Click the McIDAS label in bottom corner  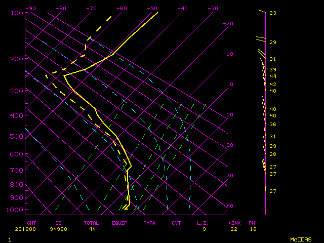pyautogui.click(x=300, y=239)
